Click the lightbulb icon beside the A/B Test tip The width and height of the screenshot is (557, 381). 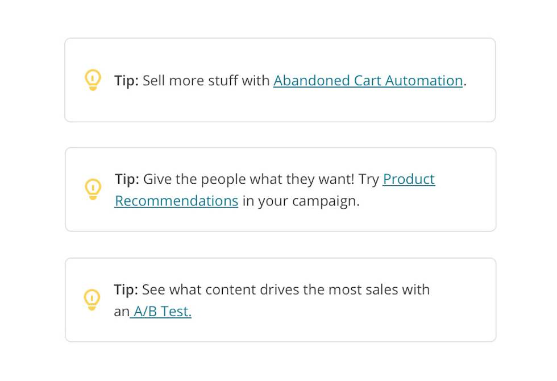tap(92, 299)
